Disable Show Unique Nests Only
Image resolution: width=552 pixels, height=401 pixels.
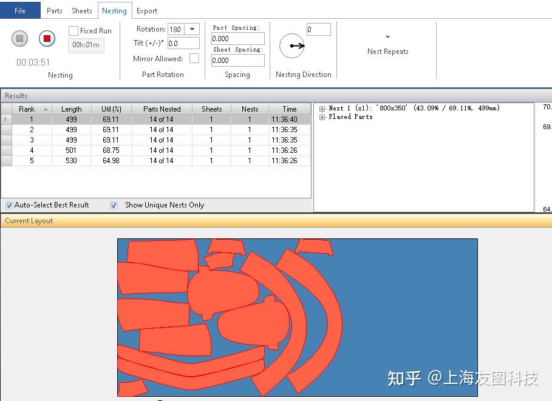(114, 205)
